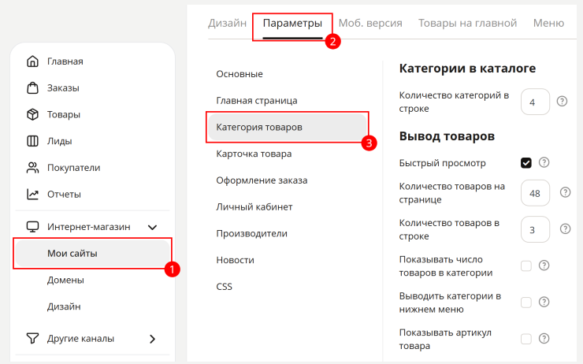Click the Интернет-магазин monitor icon
583x364 pixels.
[32, 227]
